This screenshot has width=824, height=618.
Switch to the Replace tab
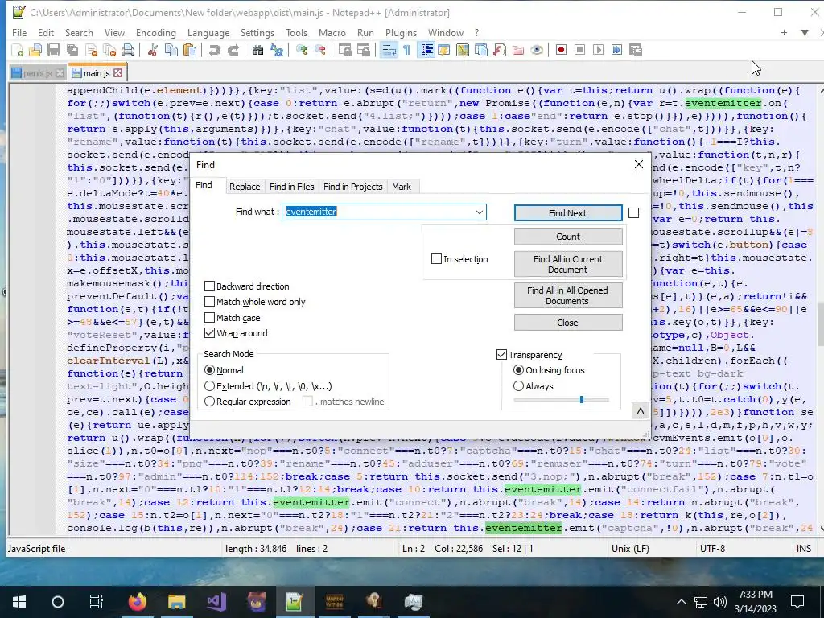(245, 187)
